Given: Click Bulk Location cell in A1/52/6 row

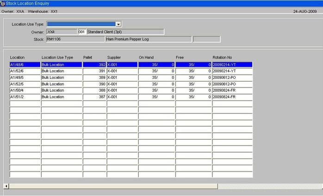Looking at the screenshot, I should [62, 71].
